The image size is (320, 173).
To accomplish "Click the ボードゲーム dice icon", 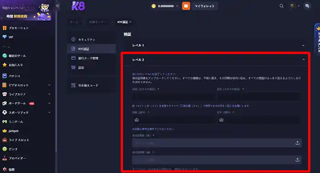I will (5, 103).
